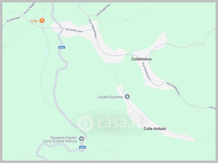Click the lower SR82 road shield

click(83, 147)
